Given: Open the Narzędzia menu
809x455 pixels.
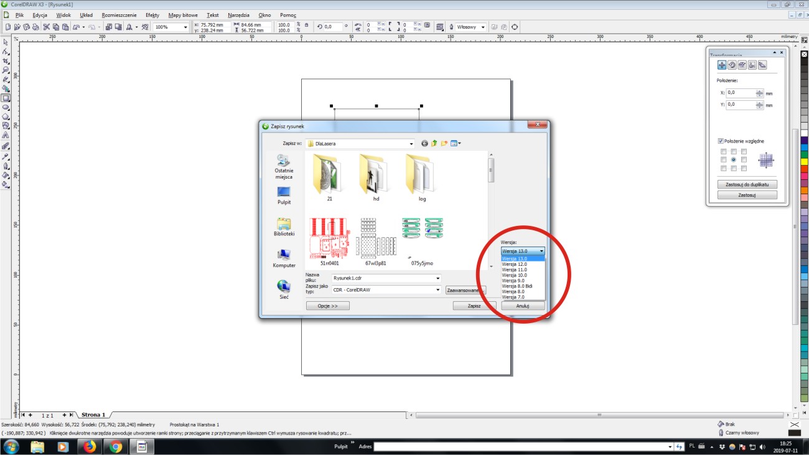Looking at the screenshot, I should coord(238,14).
